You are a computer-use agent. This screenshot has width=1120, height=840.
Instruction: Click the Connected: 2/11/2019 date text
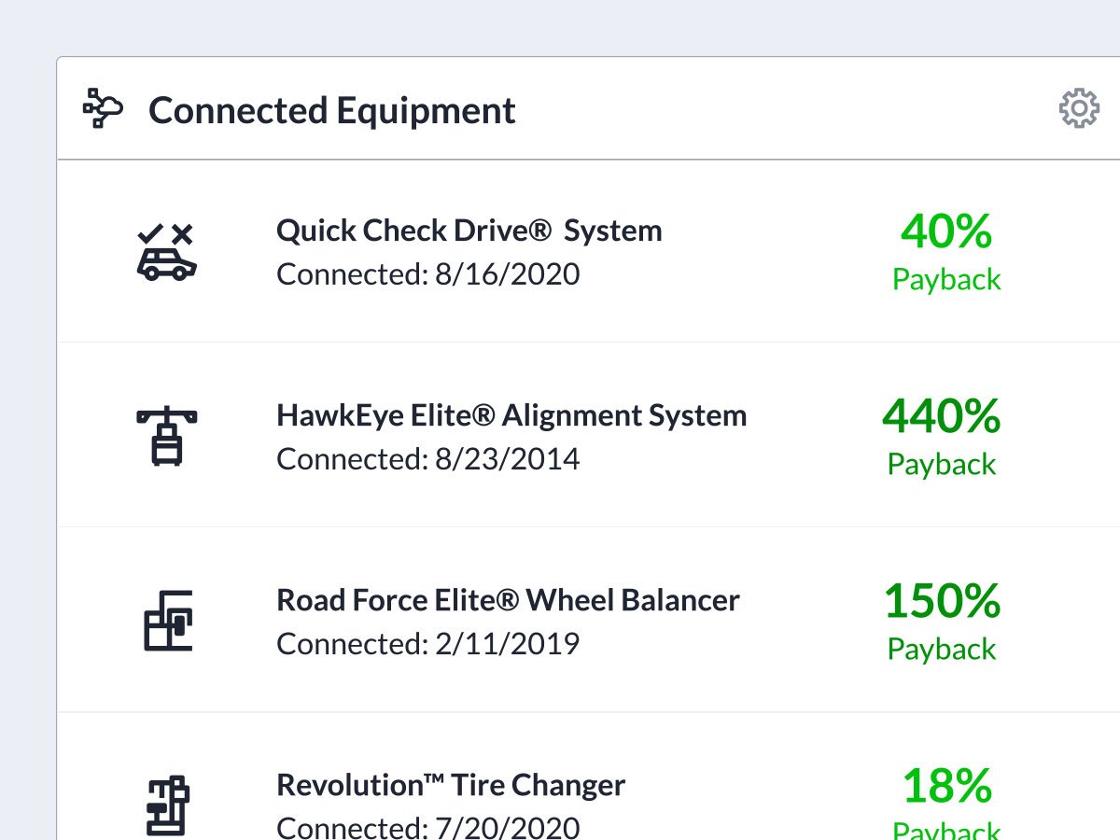(x=427, y=644)
